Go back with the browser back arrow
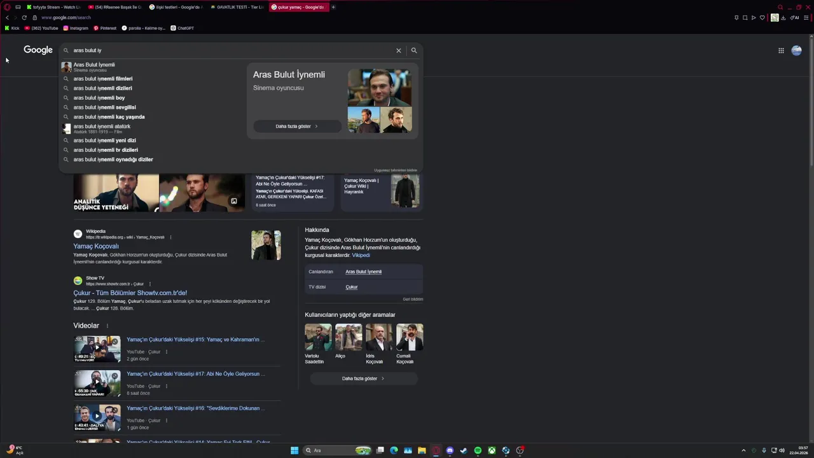This screenshot has width=814, height=458. coord(7,18)
